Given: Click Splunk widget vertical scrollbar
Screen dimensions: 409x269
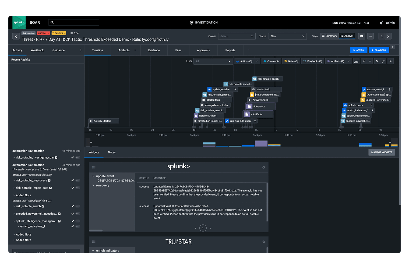Looking at the screenshot, I should 267,202.
